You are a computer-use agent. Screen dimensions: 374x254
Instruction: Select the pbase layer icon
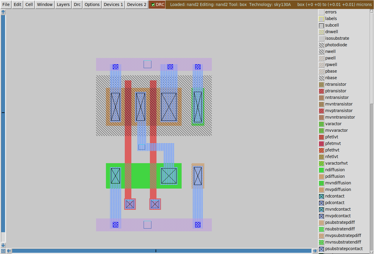pyautogui.click(x=321, y=71)
